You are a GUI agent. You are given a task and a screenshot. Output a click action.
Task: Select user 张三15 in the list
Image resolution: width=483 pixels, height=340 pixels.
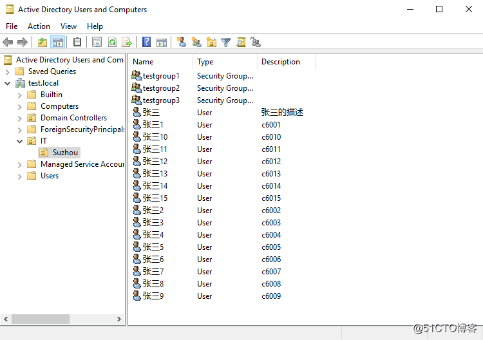coord(155,198)
